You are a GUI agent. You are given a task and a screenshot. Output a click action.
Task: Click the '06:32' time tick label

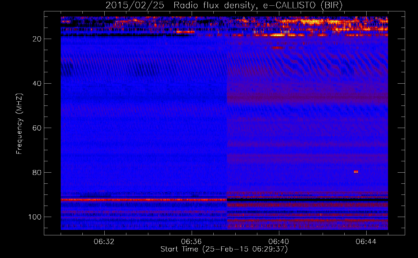pos(104,242)
